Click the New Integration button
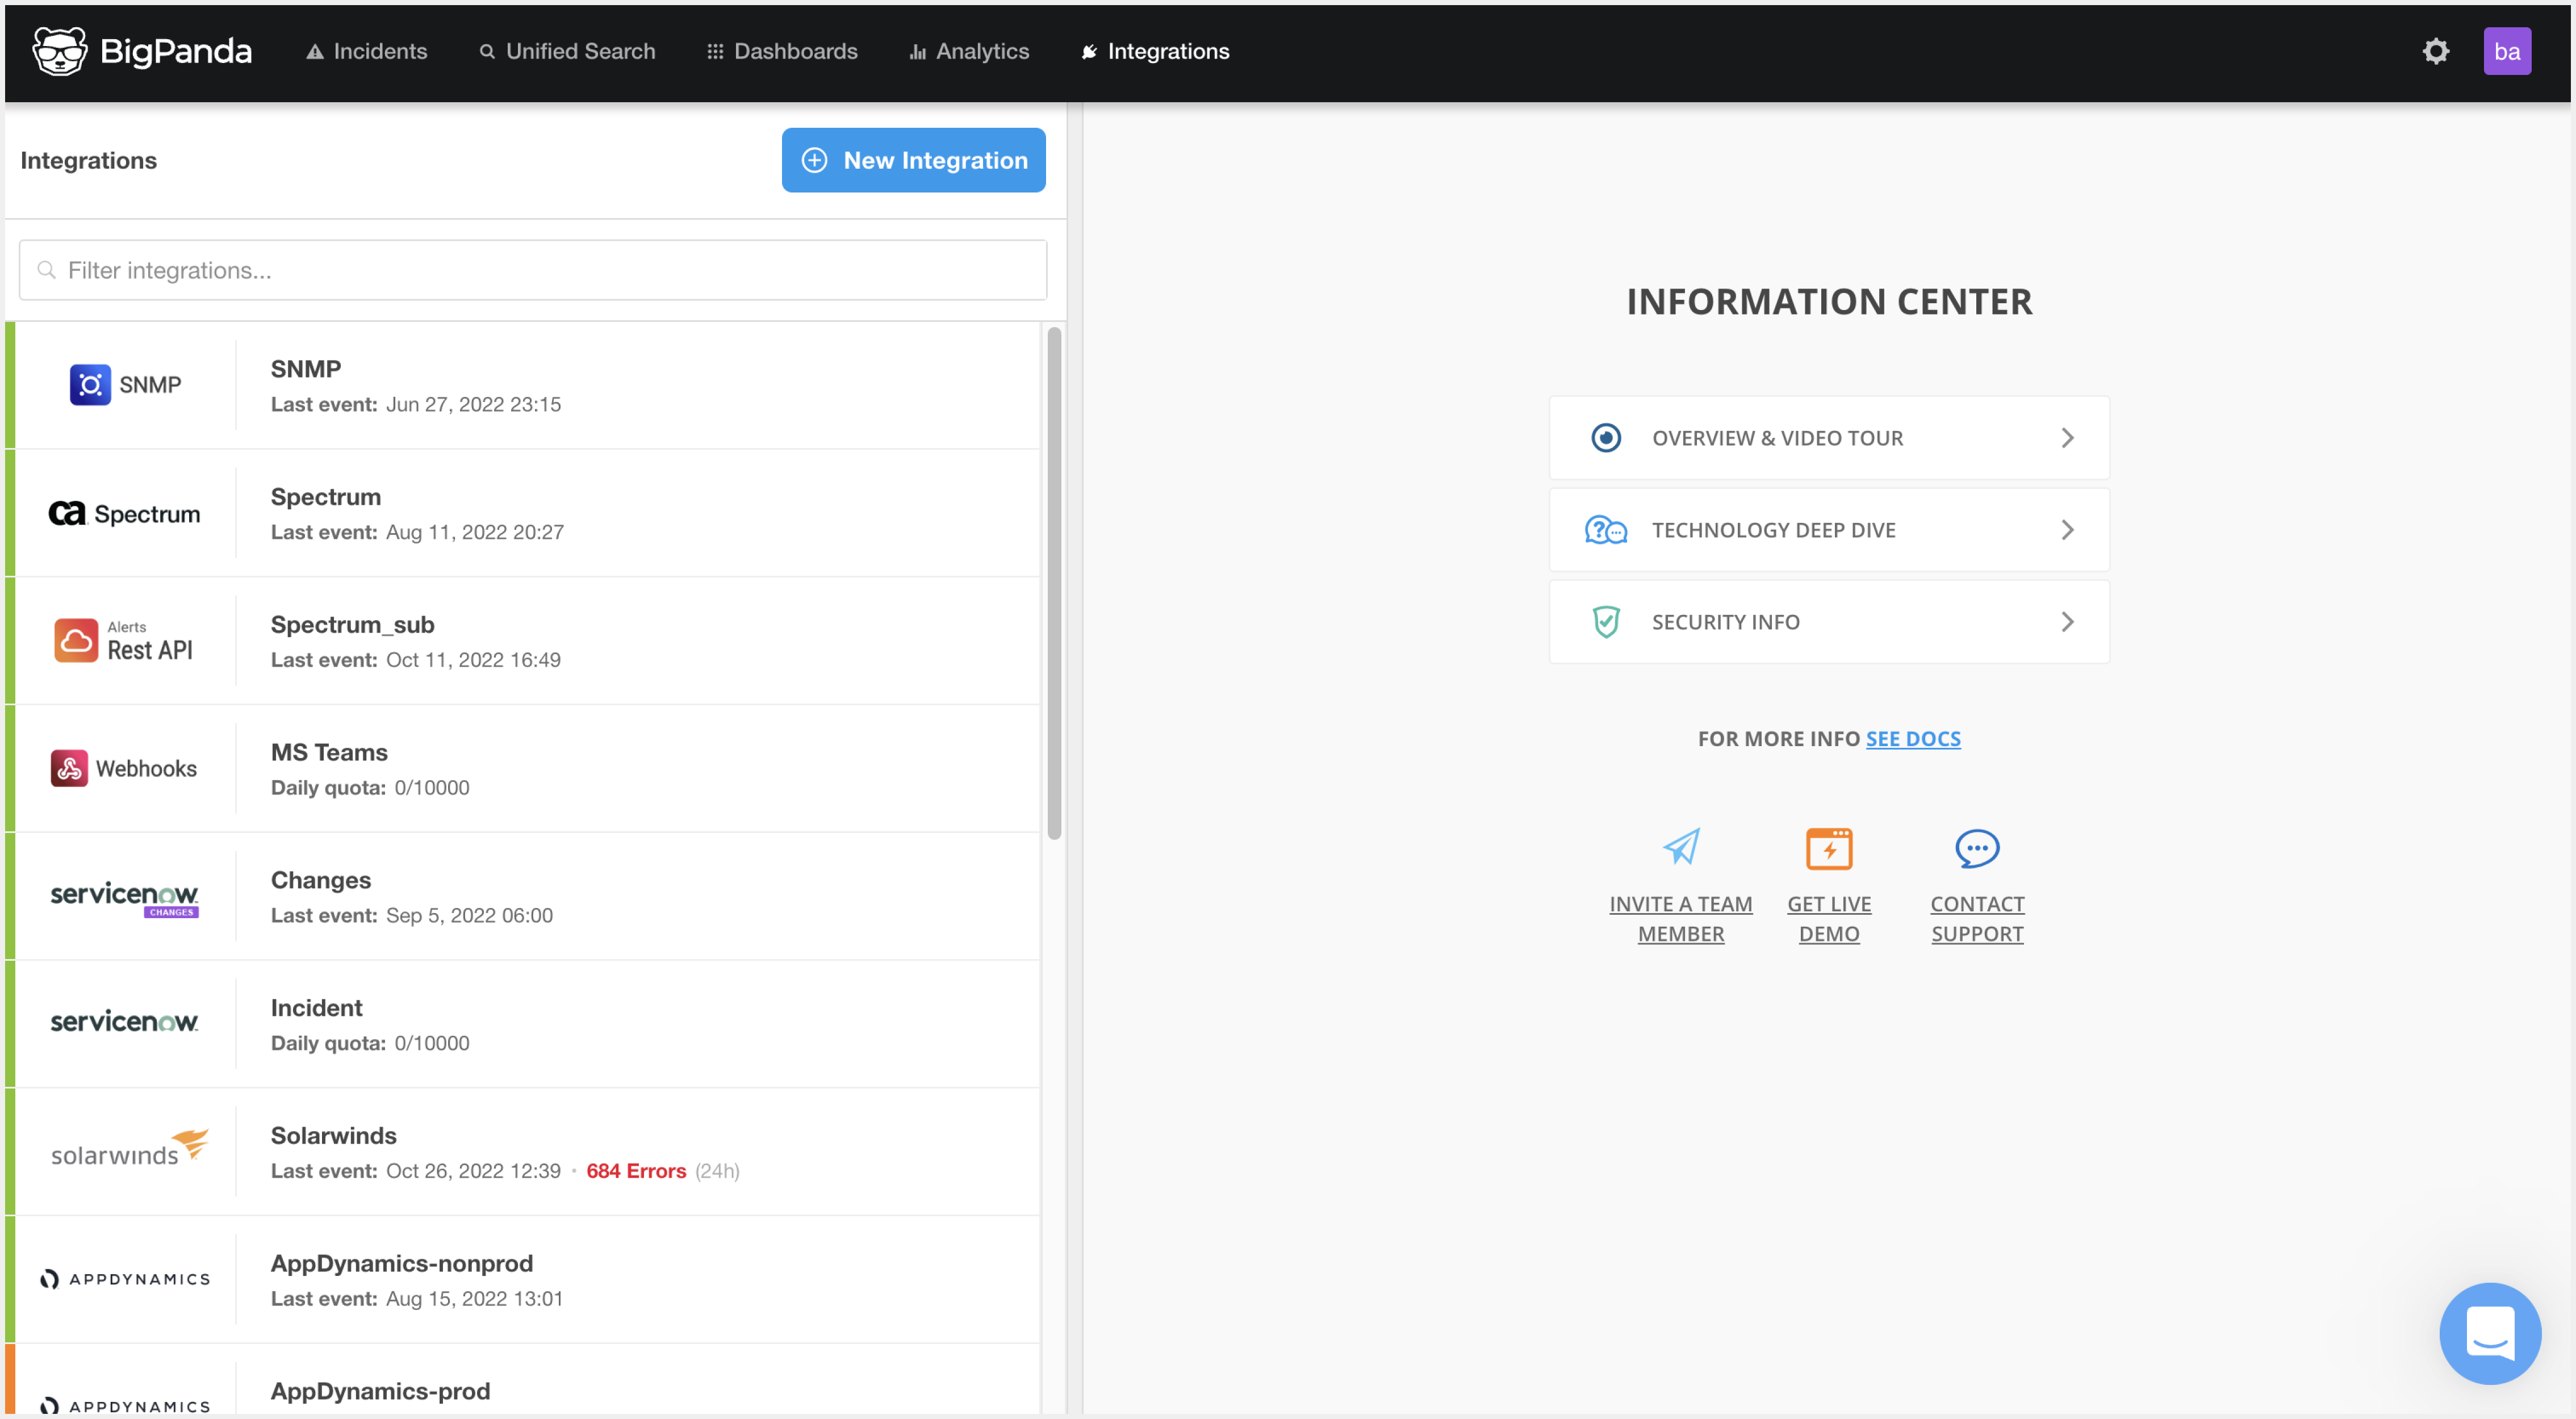 pos(913,160)
